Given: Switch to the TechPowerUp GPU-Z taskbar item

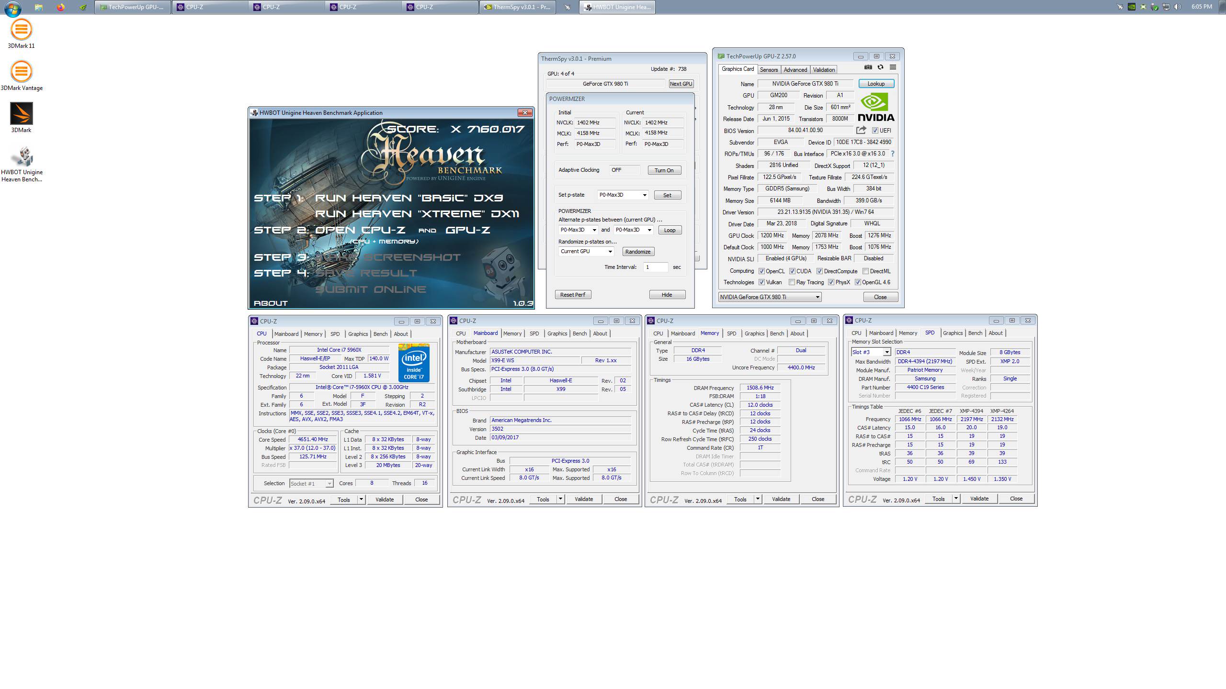Looking at the screenshot, I should coord(133,7).
